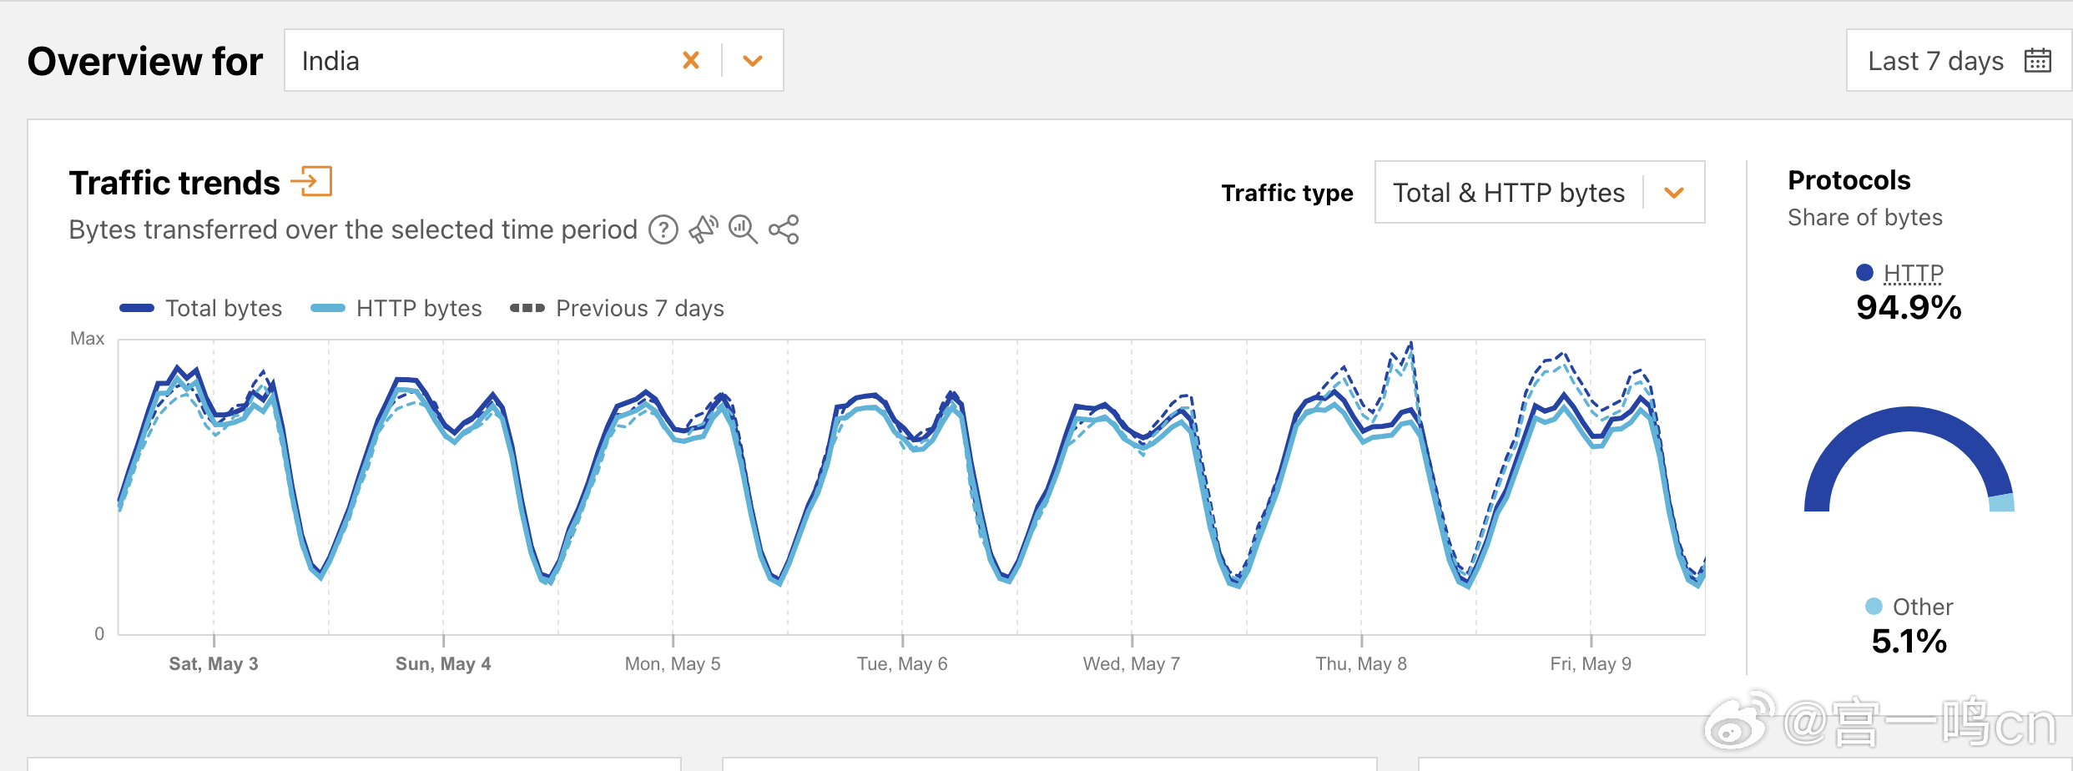Click the Other protocol legend label

pyautogui.click(x=1921, y=607)
